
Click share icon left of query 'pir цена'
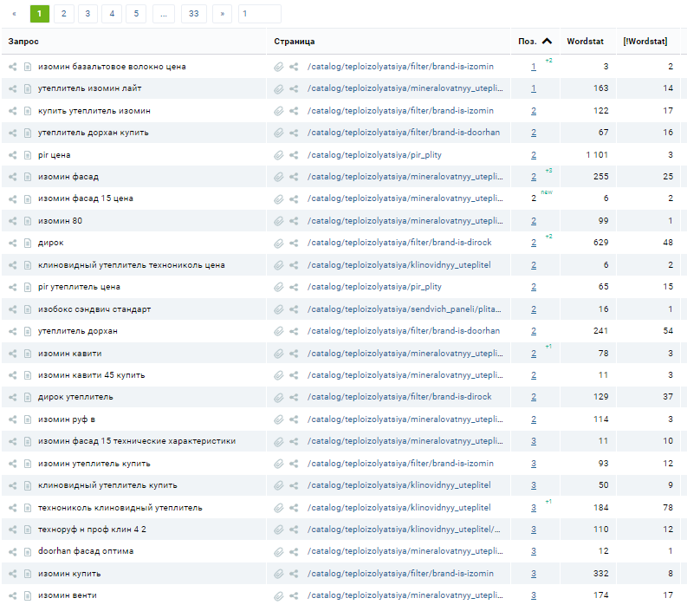pyautogui.click(x=13, y=155)
